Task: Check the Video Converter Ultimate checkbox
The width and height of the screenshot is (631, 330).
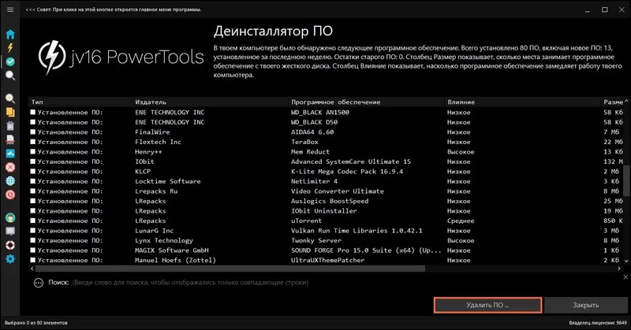Action: click(x=33, y=191)
